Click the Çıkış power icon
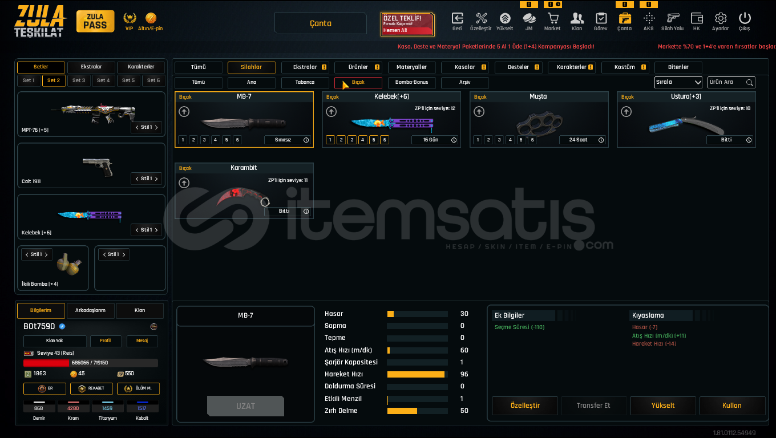The height and width of the screenshot is (438, 776). (x=744, y=18)
